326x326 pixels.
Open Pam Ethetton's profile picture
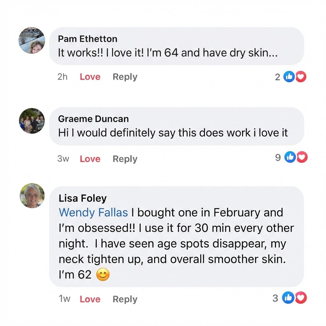(32, 40)
